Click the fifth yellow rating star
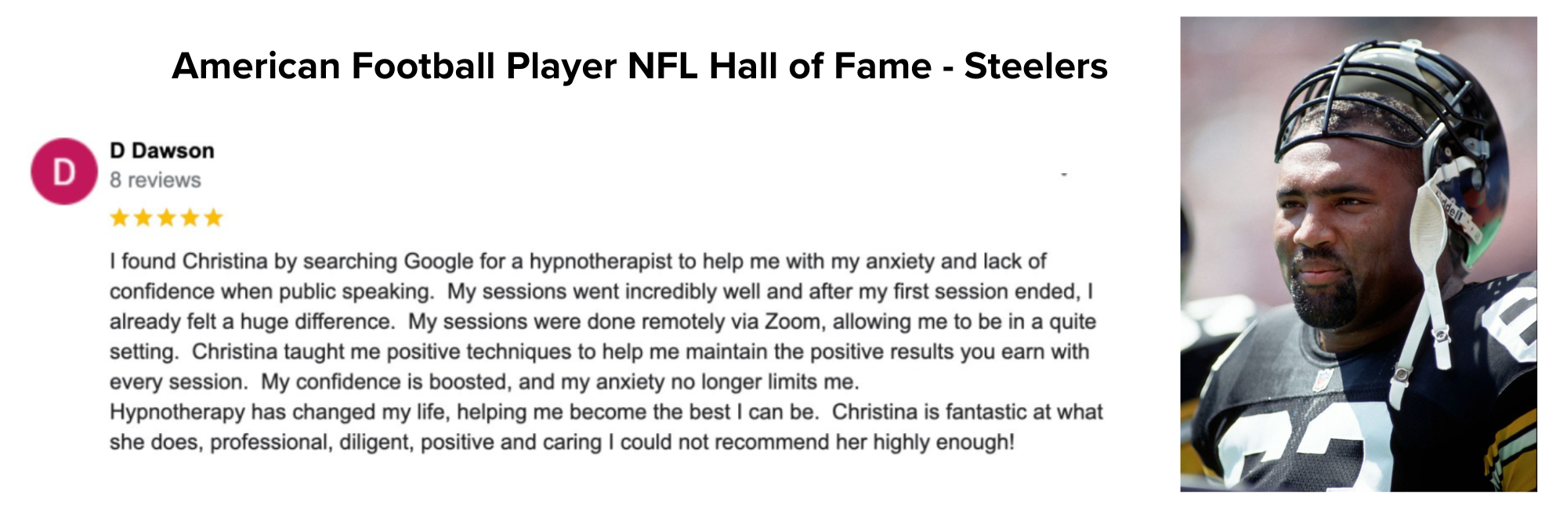Viewport: 1567px width, 509px height. tap(213, 218)
